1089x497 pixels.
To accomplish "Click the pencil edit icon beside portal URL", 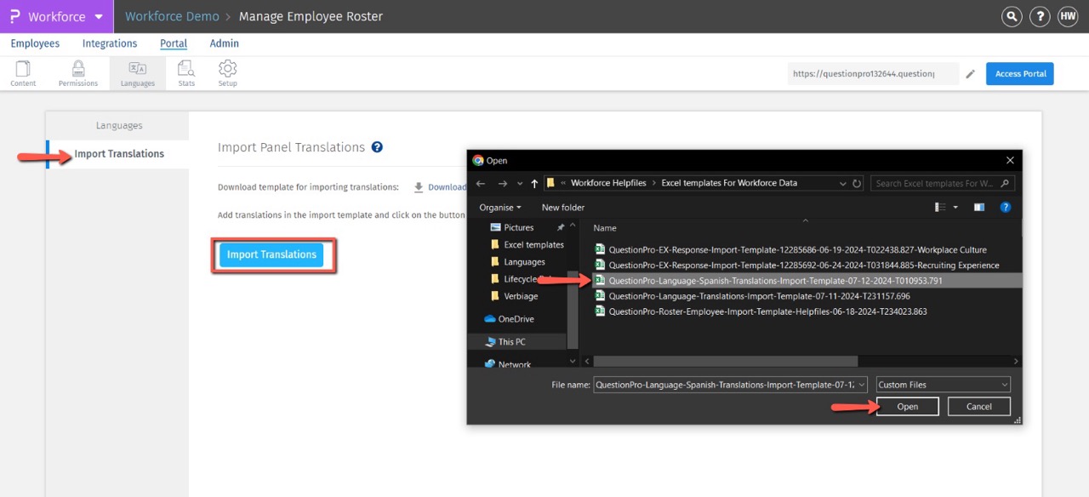I will (x=970, y=74).
